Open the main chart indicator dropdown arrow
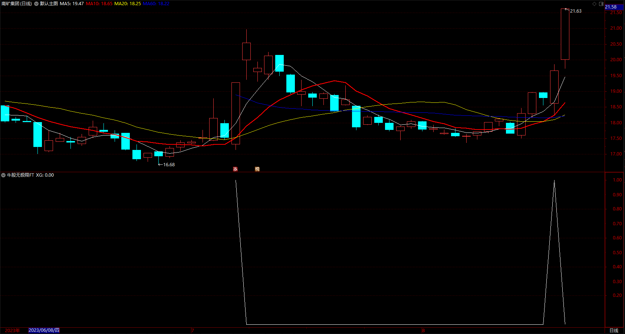Image resolution: width=625 pixels, height=334 pixels. (36, 4)
